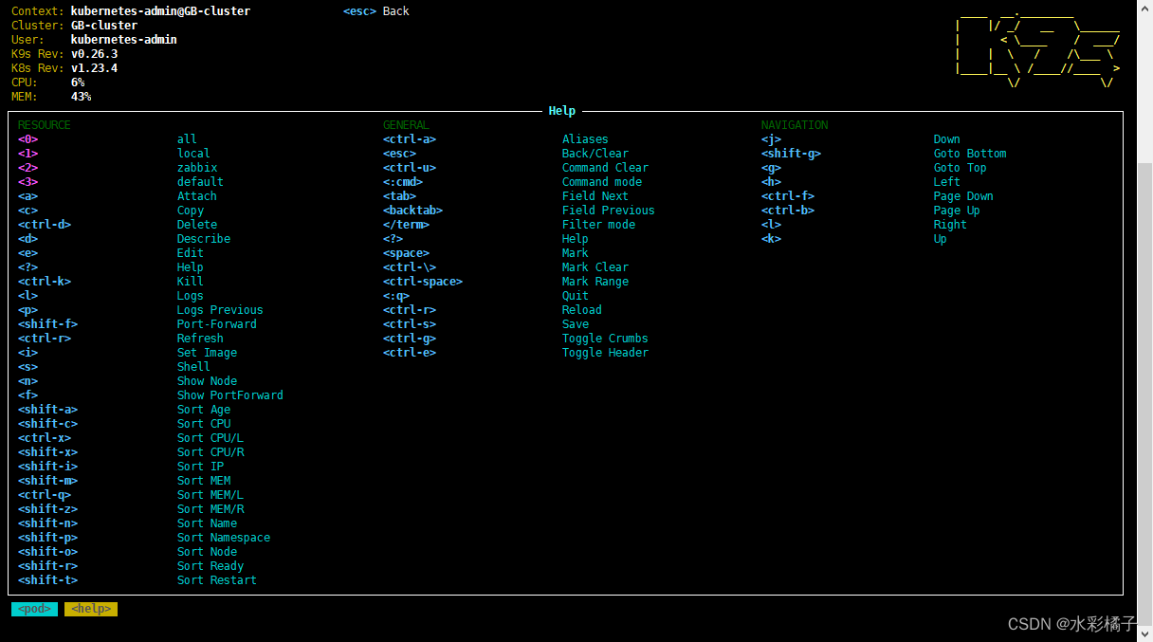The height and width of the screenshot is (642, 1153).
Task: Click the K9s ASCII logo
Action: click(x=1037, y=50)
